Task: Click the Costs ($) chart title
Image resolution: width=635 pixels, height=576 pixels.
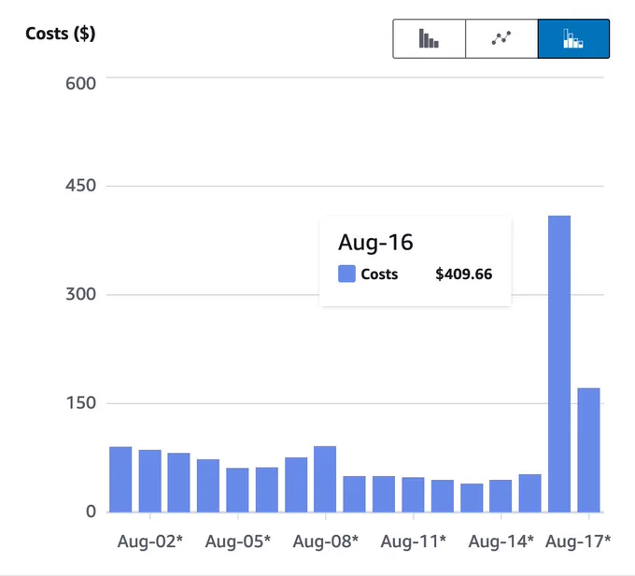Action: click(x=61, y=34)
